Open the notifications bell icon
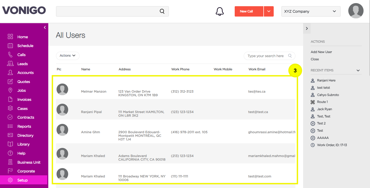 (x=219, y=12)
